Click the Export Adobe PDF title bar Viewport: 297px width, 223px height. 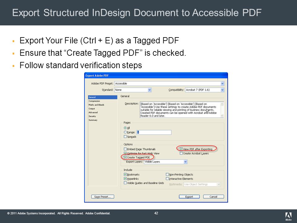156,76
